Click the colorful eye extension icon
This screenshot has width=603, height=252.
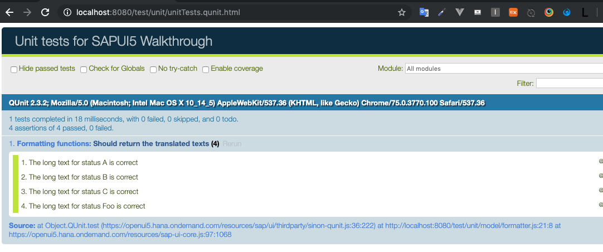tap(549, 12)
